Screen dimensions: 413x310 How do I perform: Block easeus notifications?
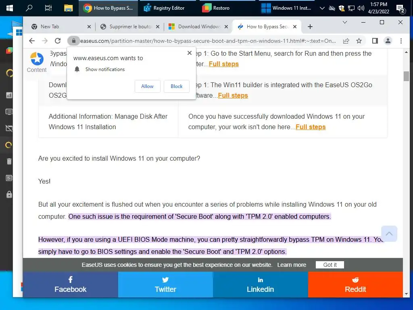[x=177, y=86]
